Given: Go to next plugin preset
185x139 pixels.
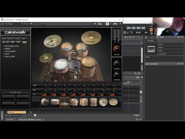Looking at the screenshot, I should [28, 24].
